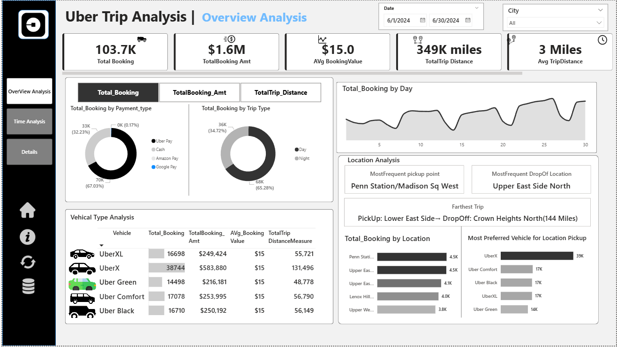Screen dimensions: 617x347
Task: Select the Uber Black bar in preferred vehicle chart
Action: pyautogui.click(x=516, y=282)
